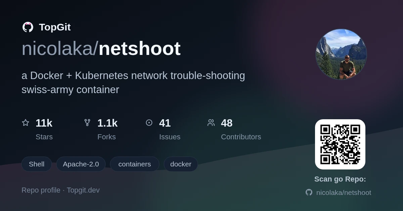Image resolution: width=403 pixels, height=211 pixels.
Task: Open nicolaka/netshoot link under the QR code
Action: 344,193
